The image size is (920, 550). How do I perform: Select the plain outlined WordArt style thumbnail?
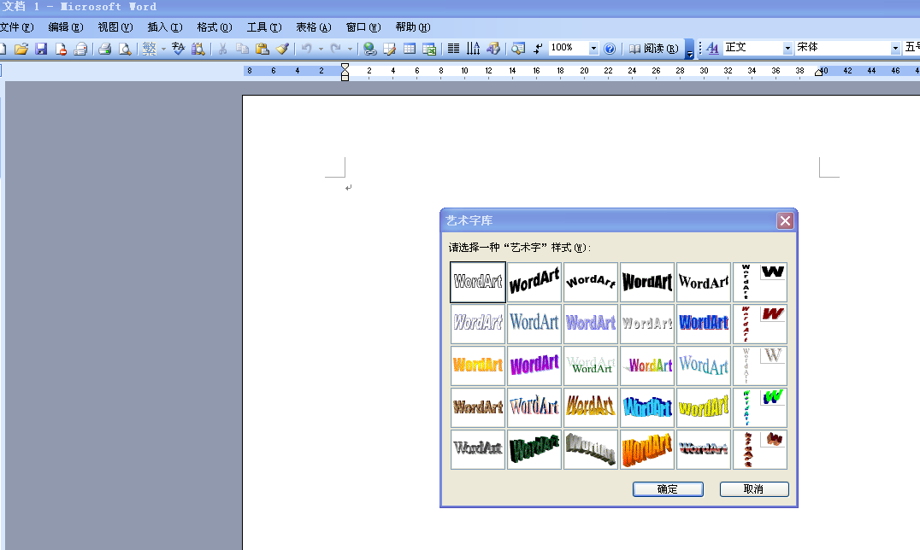coord(478,282)
